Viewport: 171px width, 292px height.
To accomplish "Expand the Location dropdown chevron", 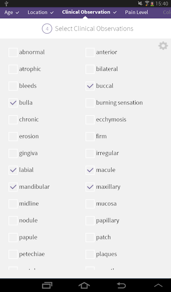I will [52, 13].
